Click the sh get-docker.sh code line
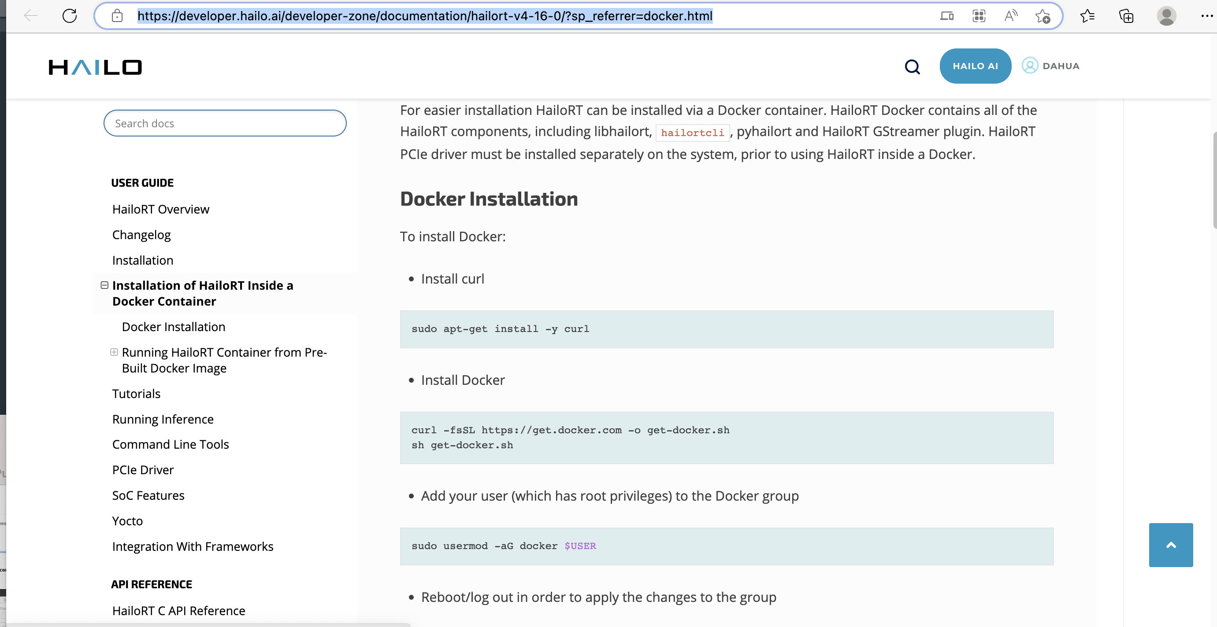Screen dimensions: 1217x627 click(462, 445)
